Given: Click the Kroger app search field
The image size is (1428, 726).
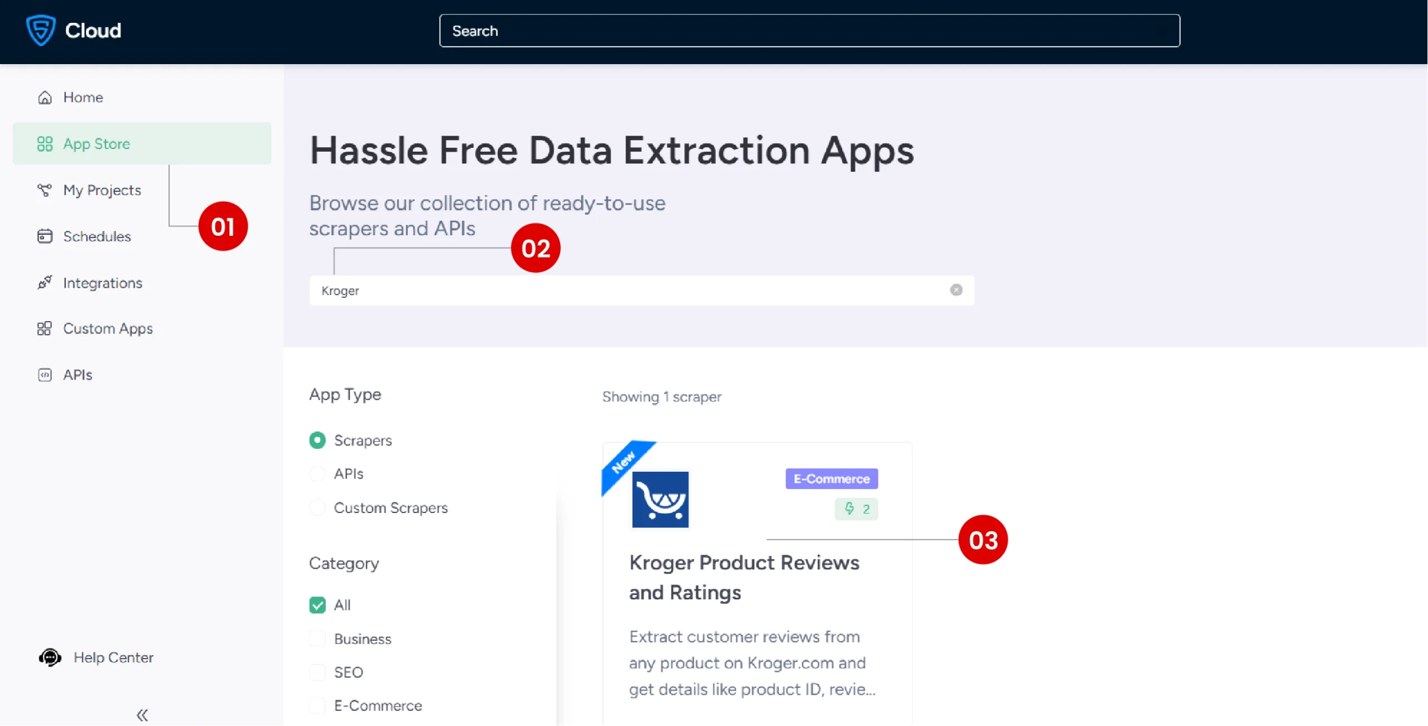Looking at the screenshot, I should 642,290.
